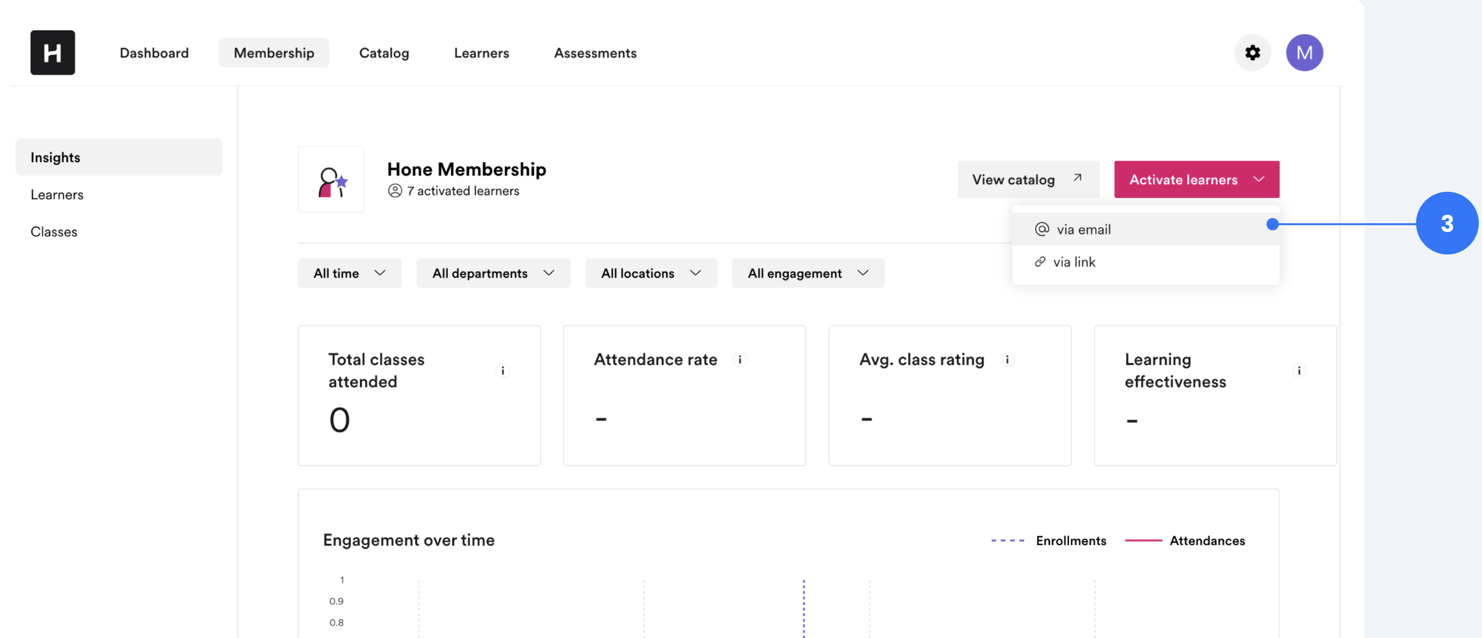Click the 7 activated learners text
The height and width of the screenshot is (638, 1482).
click(x=463, y=191)
